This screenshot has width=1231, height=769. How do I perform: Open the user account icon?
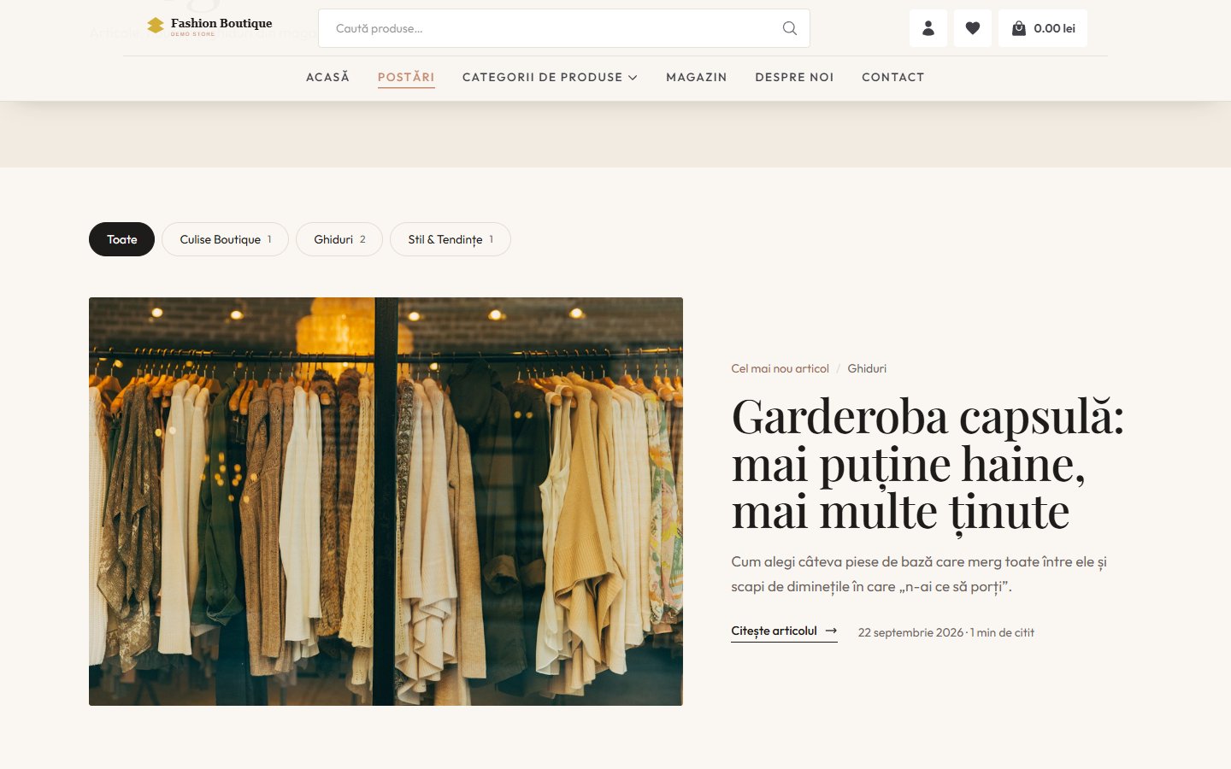click(x=928, y=28)
